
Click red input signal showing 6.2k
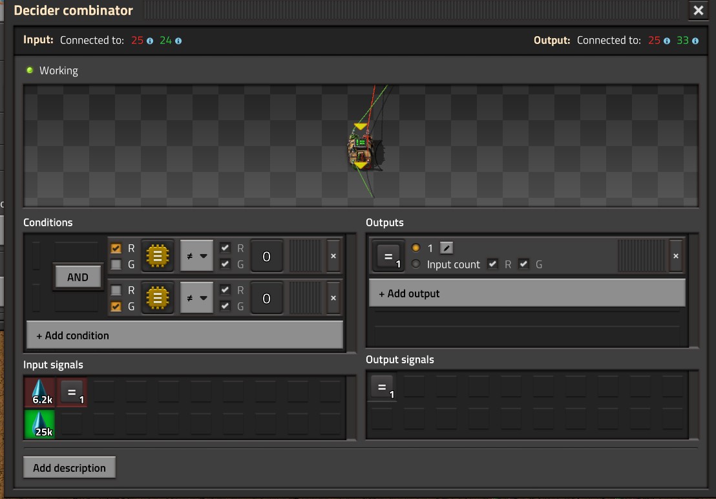tap(39, 392)
